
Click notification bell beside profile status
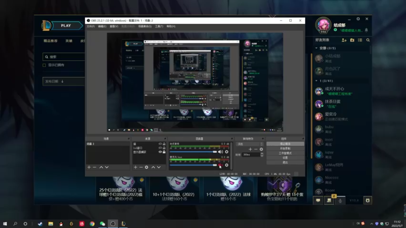coord(366,30)
